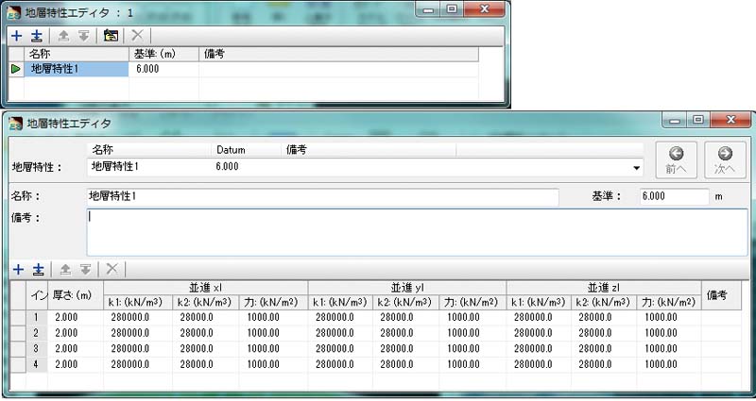This screenshot has width=756, height=401.
Task: Click the 前へ previous button
Action: [x=676, y=160]
